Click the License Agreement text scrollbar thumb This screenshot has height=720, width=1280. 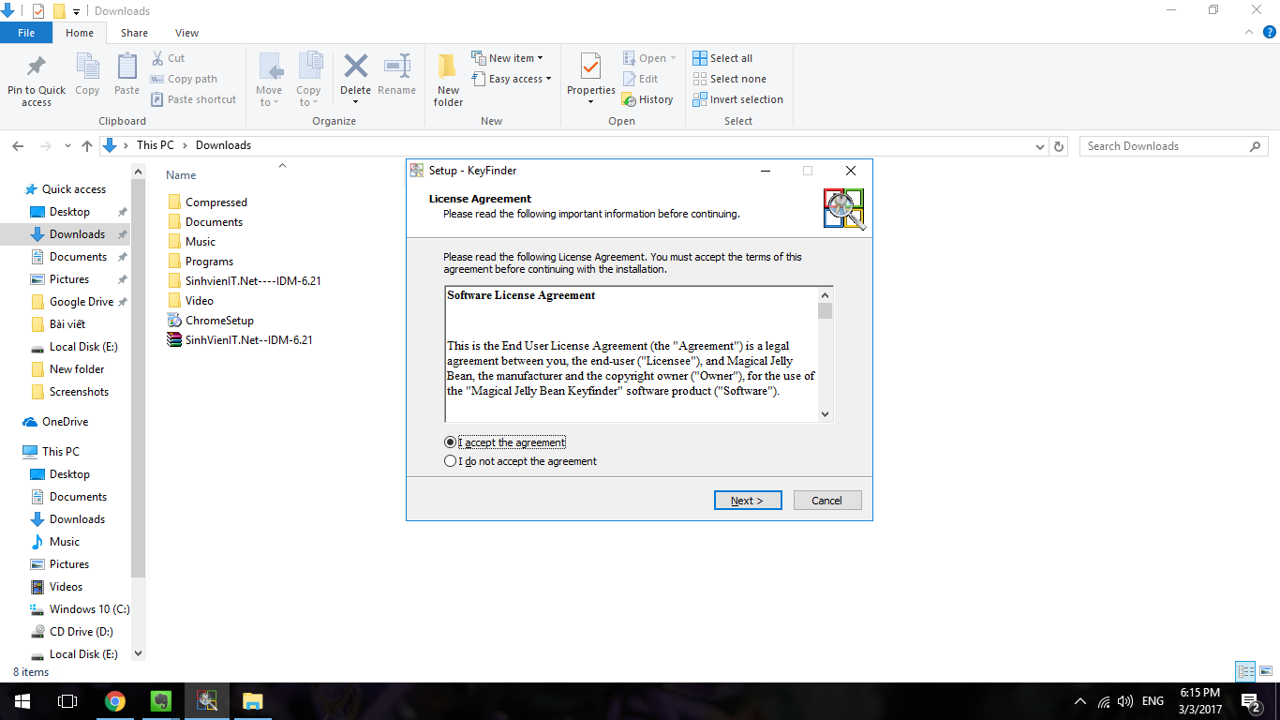(x=826, y=310)
